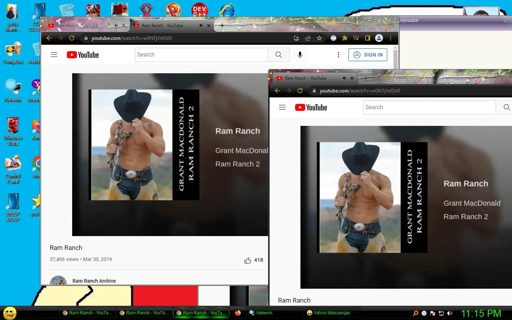This screenshot has width=512, height=320.
Task: Open the Ram Ranch Archive channel link
Action: pyautogui.click(x=94, y=281)
